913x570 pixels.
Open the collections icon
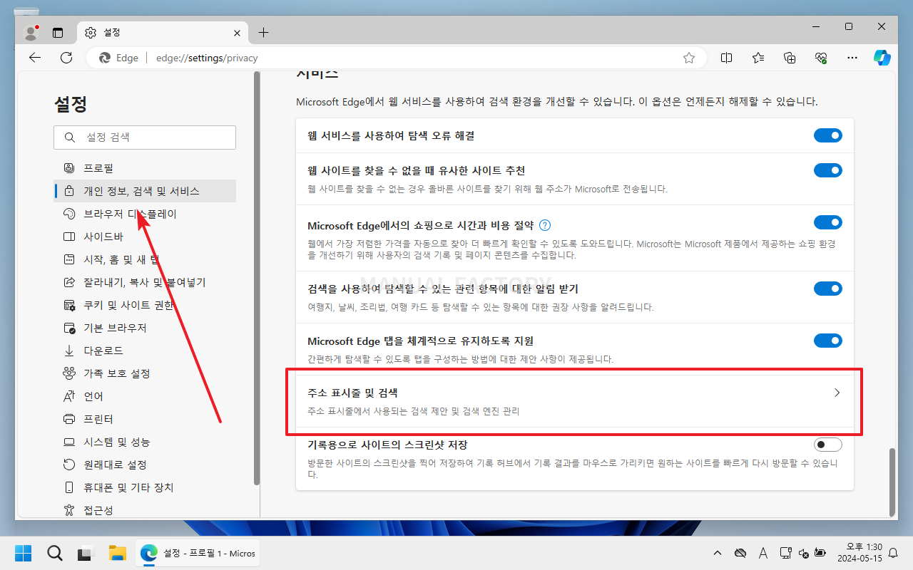tap(790, 58)
